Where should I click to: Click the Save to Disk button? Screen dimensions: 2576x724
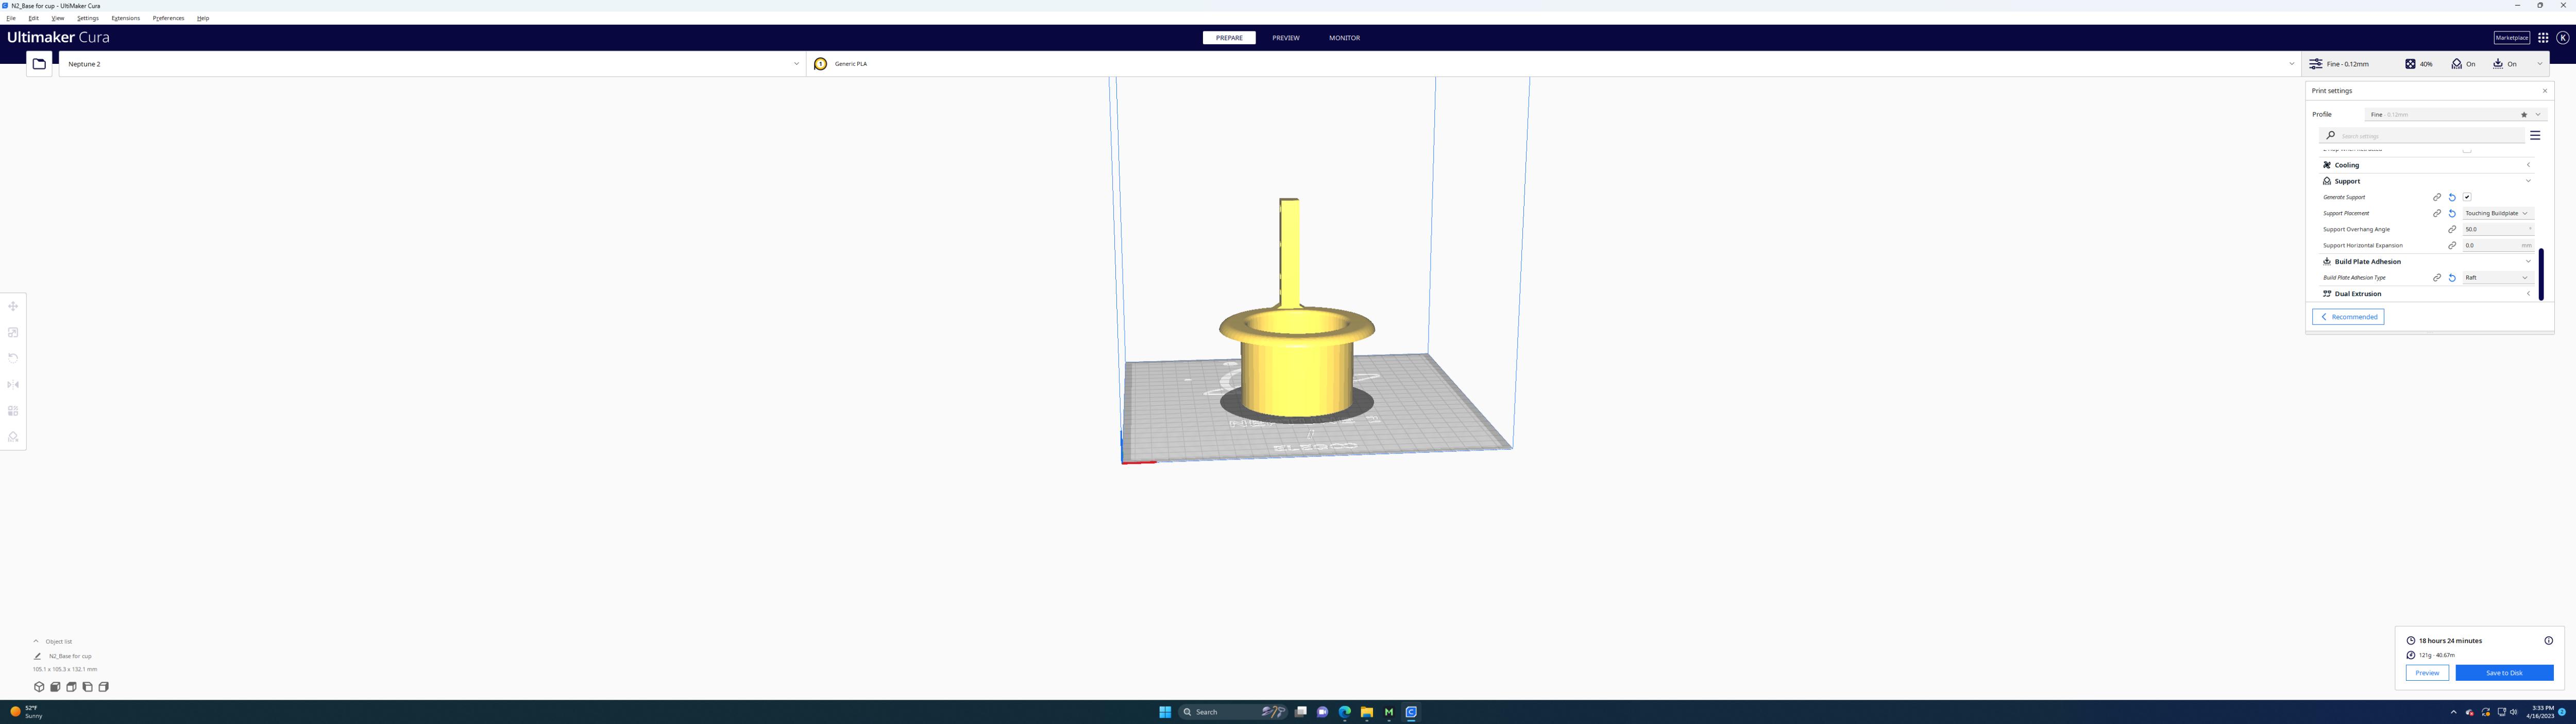pos(2504,673)
